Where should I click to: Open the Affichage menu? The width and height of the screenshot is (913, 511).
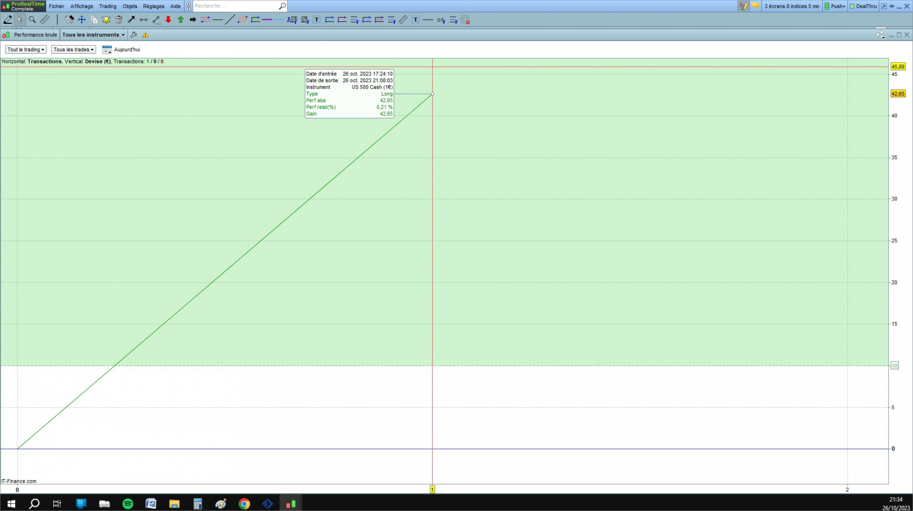[x=82, y=6]
